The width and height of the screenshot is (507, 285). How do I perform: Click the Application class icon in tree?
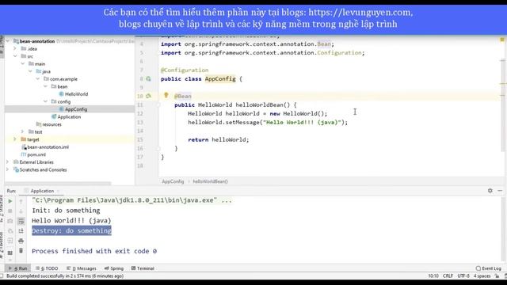54,116
